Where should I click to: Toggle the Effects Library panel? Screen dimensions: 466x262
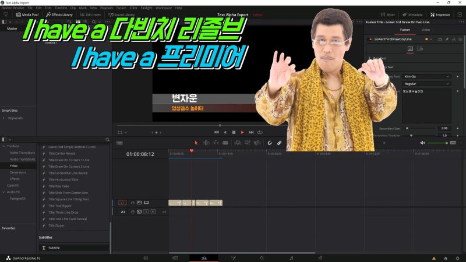pyautogui.click(x=59, y=15)
